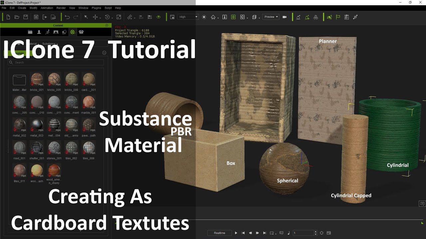Viewport: 426px width, 239px height.
Task: Open the Modify menu
Action: pyautogui.click(x=34, y=8)
